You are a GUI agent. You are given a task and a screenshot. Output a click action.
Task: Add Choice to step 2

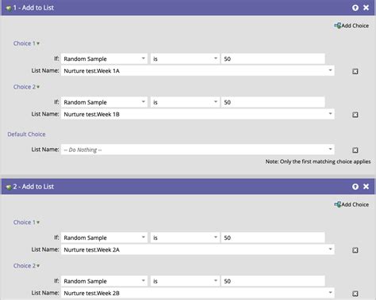351,204
